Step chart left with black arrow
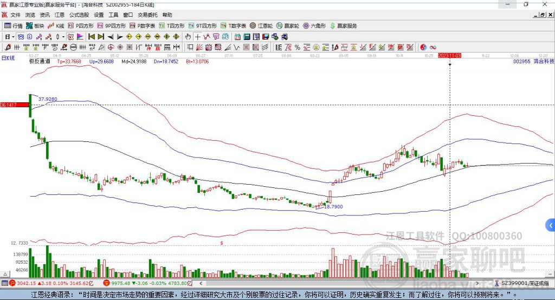The height and width of the screenshot is (300, 555). coord(111,37)
